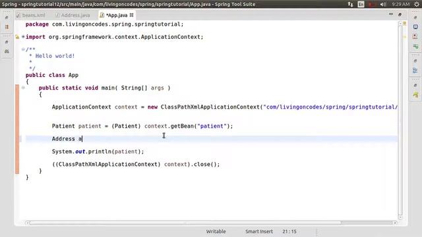This screenshot has width=422, height=237.
Task: Maximize the editor area
Action: 400,14
